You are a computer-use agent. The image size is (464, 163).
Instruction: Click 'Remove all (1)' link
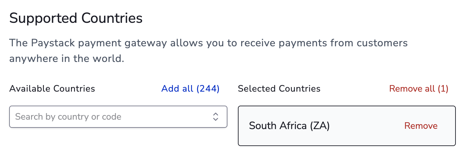[419, 89]
